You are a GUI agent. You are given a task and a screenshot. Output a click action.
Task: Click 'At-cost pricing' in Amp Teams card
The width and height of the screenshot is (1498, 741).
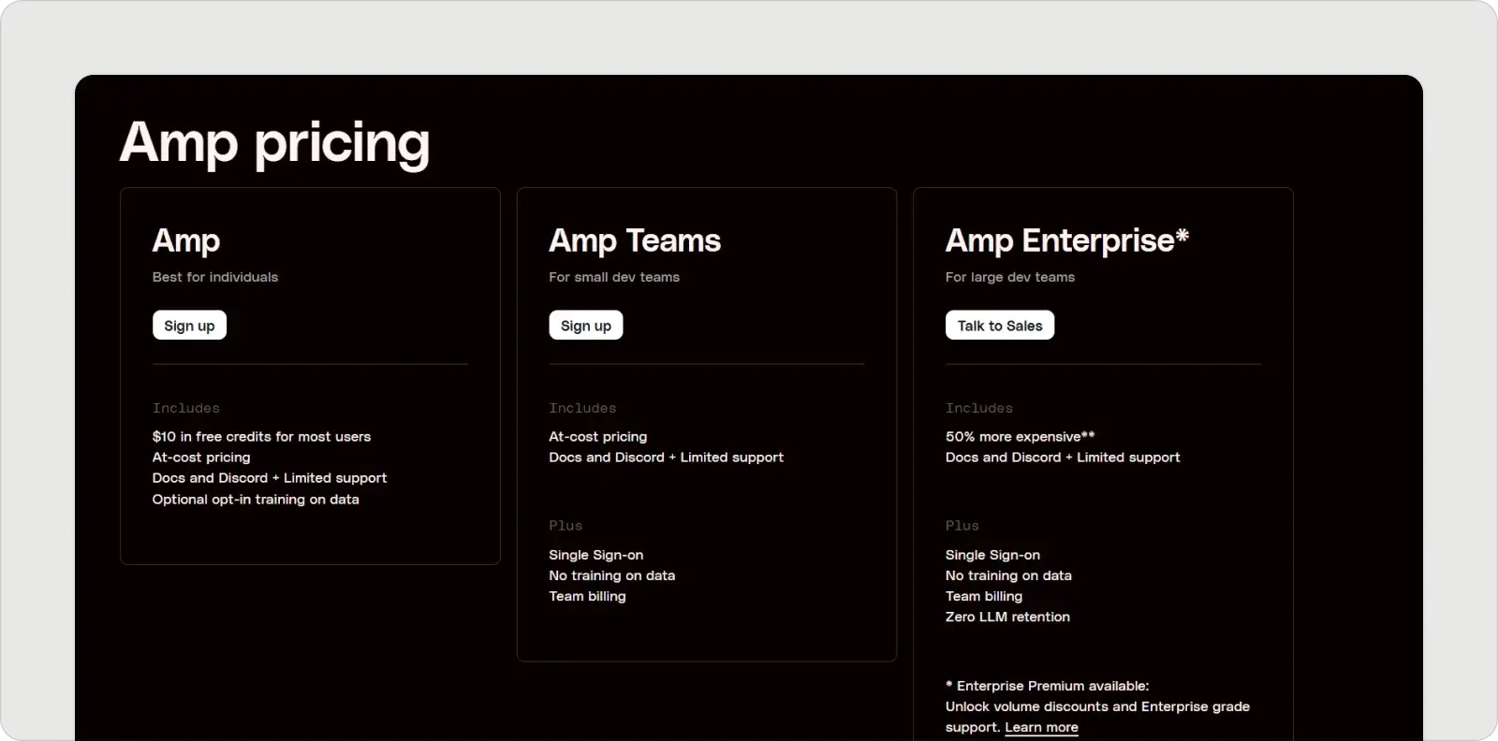coord(598,437)
